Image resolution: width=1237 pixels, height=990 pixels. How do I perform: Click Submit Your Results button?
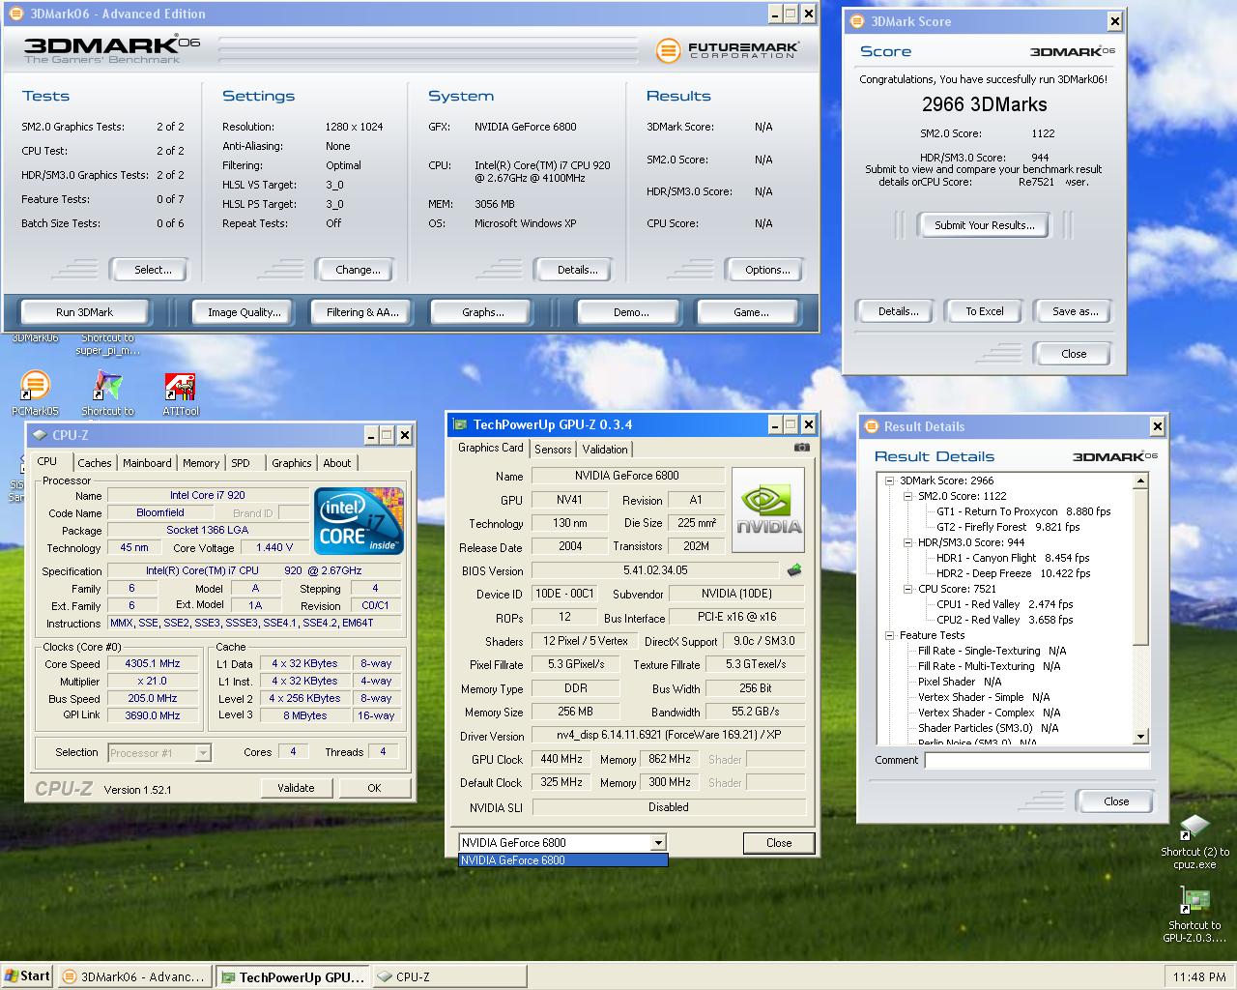(984, 225)
